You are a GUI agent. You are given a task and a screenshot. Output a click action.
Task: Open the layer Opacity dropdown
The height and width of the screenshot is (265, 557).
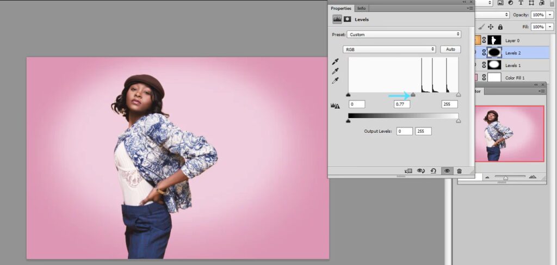coord(550,15)
